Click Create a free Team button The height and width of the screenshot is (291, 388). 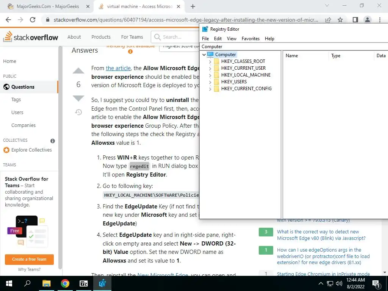coord(29,259)
